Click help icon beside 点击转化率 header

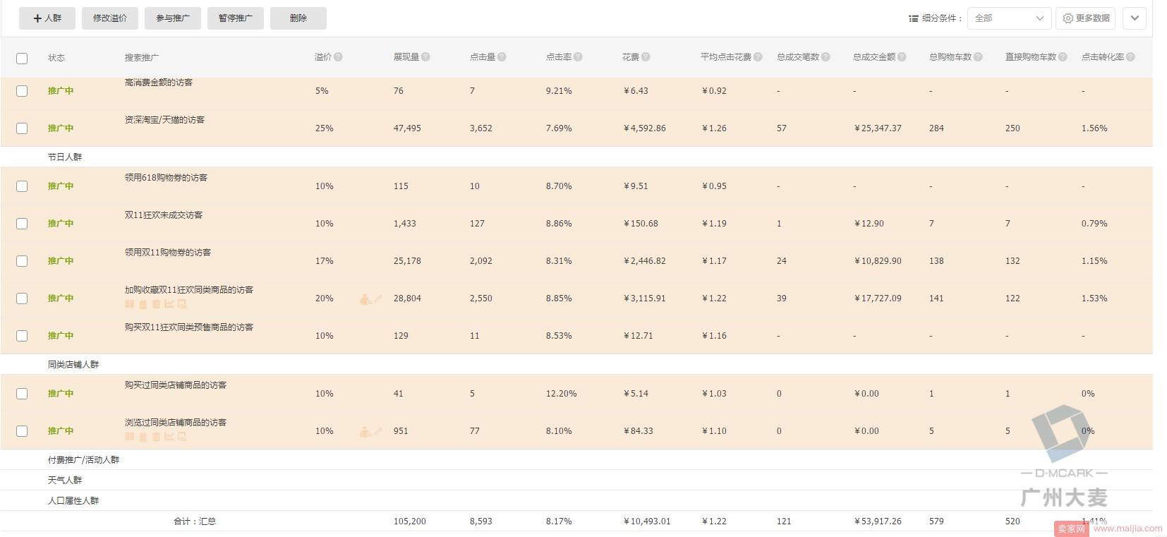(1130, 57)
